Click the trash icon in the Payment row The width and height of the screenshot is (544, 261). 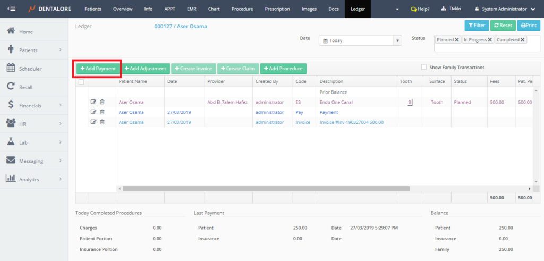(102, 112)
